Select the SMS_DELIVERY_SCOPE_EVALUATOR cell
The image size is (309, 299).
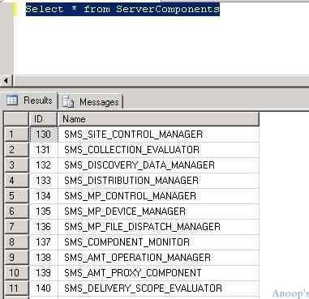(x=158, y=288)
